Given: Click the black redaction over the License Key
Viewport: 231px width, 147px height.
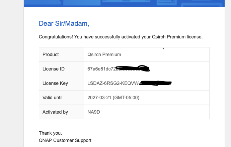Looking at the screenshot, I should click(155, 83).
